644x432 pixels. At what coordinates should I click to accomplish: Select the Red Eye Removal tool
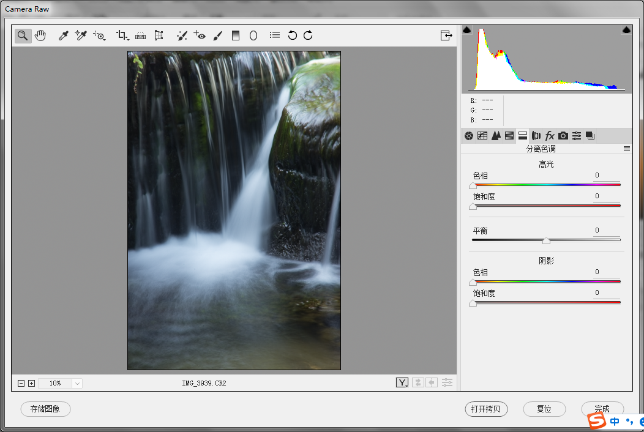[200, 35]
